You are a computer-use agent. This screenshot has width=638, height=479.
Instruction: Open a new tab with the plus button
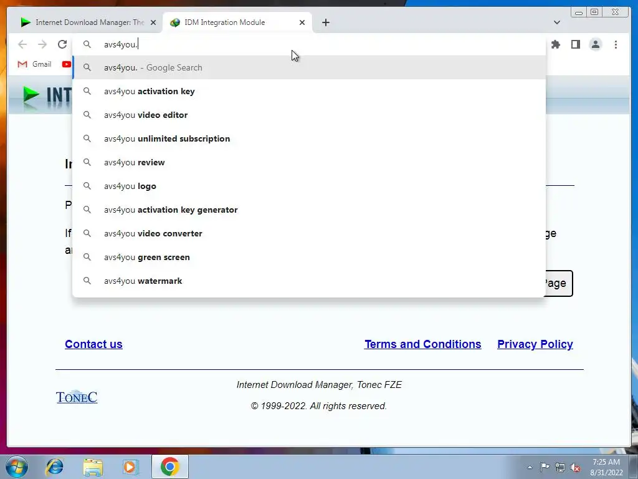(x=325, y=22)
